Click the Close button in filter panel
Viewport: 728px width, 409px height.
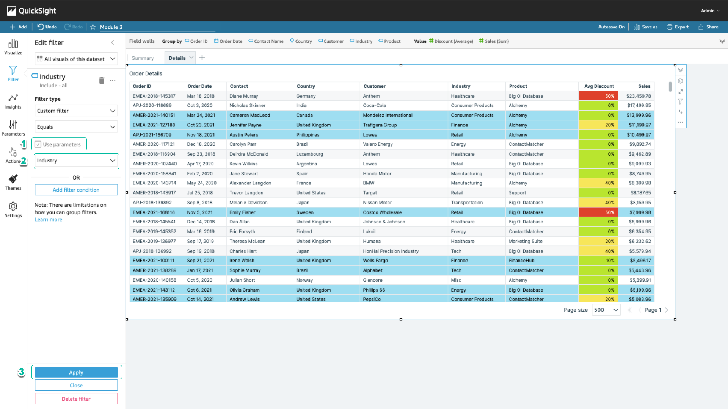click(76, 385)
